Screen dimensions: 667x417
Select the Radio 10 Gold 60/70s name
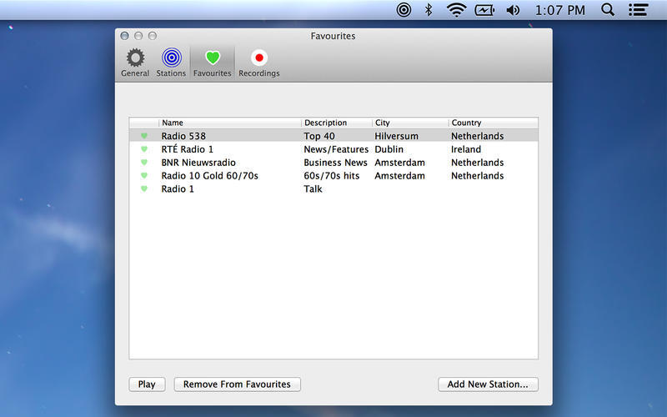(210, 175)
